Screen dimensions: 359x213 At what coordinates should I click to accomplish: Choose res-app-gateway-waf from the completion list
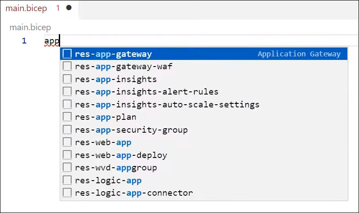[123, 67]
